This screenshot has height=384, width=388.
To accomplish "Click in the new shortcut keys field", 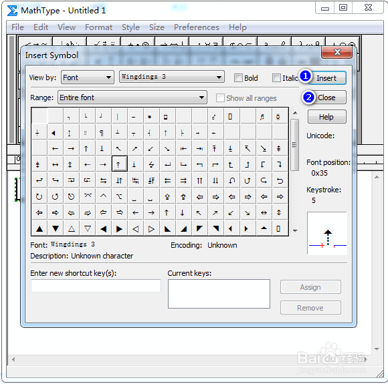I will point(96,286).
